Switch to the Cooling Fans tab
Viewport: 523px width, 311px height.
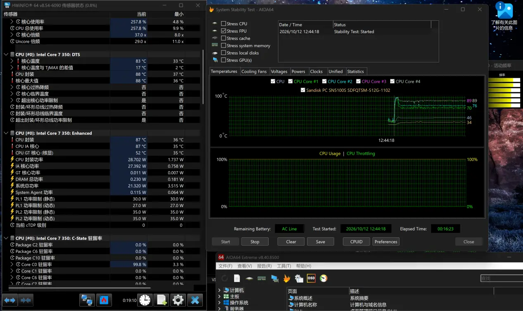(x=254, y=72)
